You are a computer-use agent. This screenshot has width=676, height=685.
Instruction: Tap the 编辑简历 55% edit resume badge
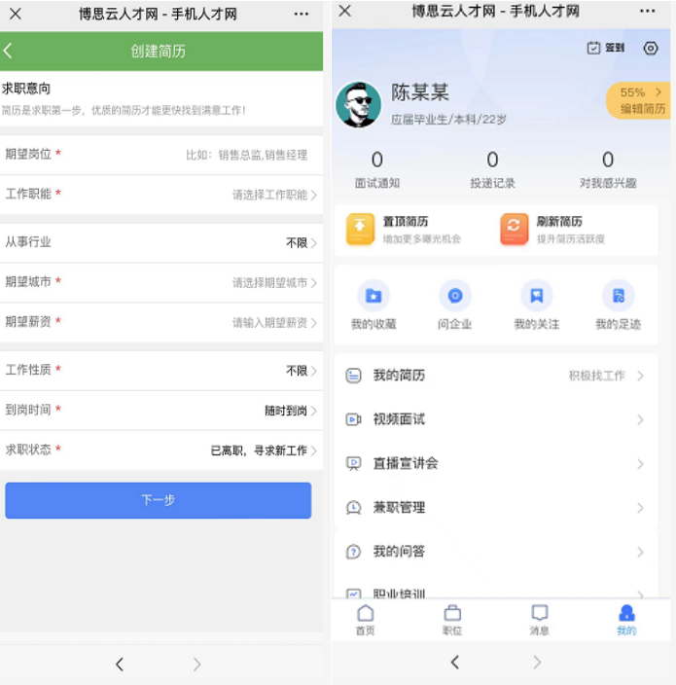pyautogui.click(x=640, y=100)
